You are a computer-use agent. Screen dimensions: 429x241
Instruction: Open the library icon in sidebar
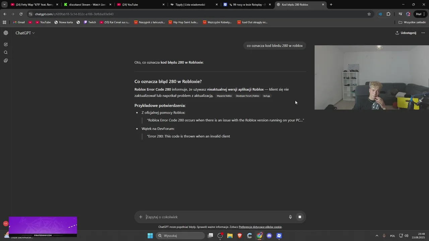pos(6,61)
